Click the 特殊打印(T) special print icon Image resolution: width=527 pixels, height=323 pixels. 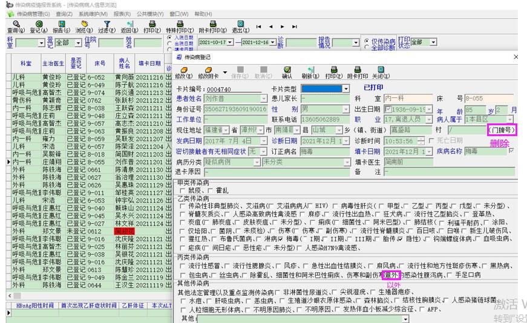coord(180,24)
